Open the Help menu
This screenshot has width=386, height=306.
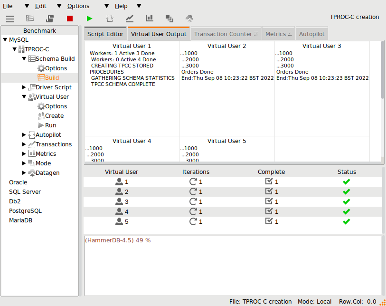pos(121,6)
